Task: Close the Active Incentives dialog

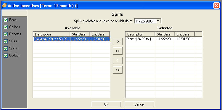Action: coord(216,6)
